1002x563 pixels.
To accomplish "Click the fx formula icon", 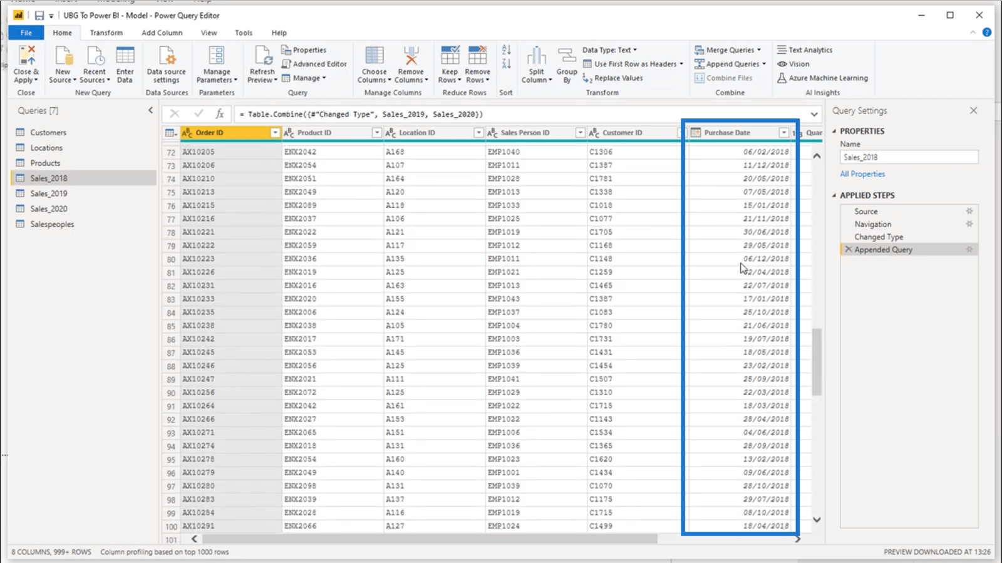I will [x=220, y=114].
